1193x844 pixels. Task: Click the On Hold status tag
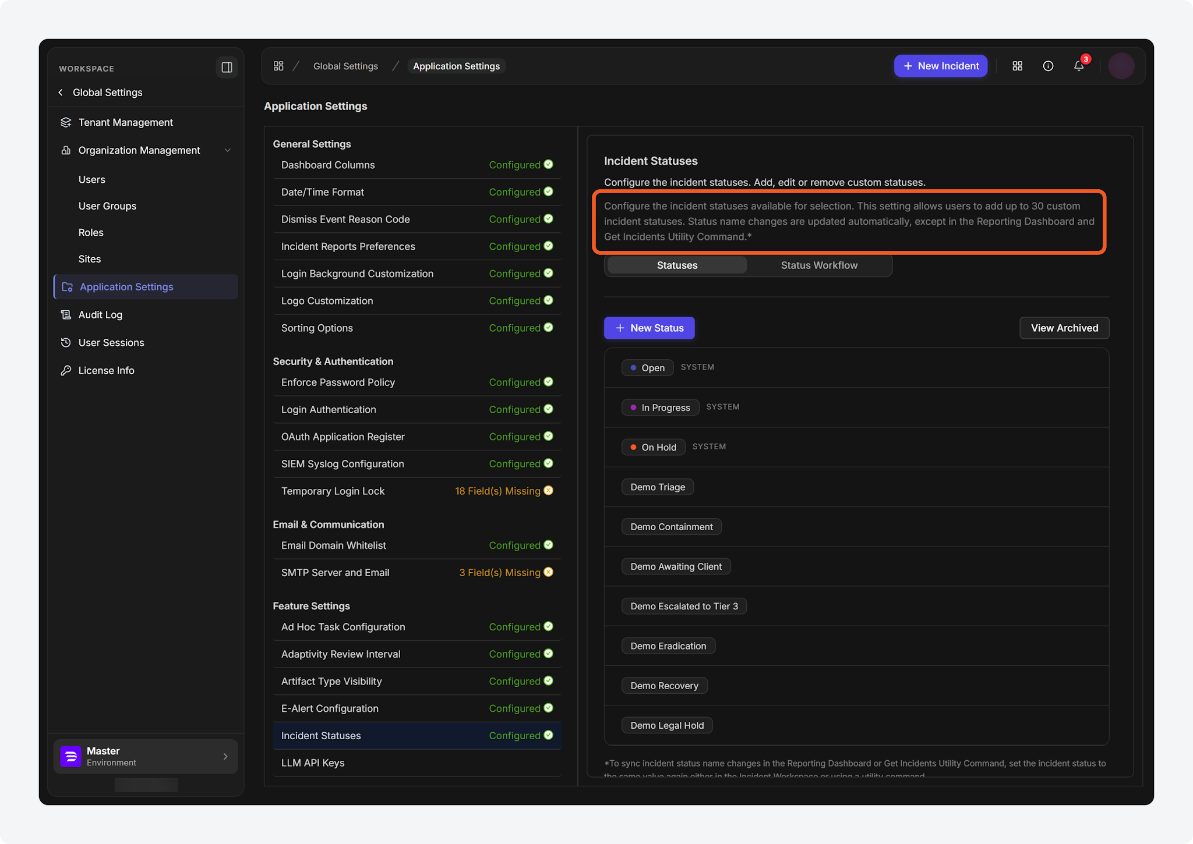click(x=653, y=447)
